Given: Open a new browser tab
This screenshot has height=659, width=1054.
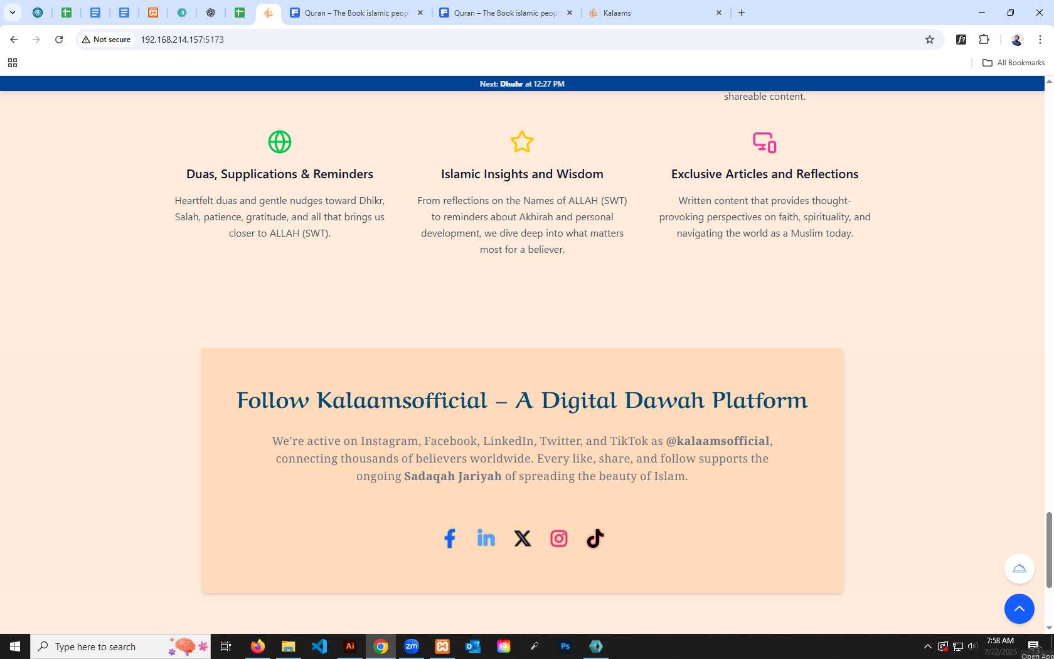Looking at the screenshot, I should (x=742, y=13).
